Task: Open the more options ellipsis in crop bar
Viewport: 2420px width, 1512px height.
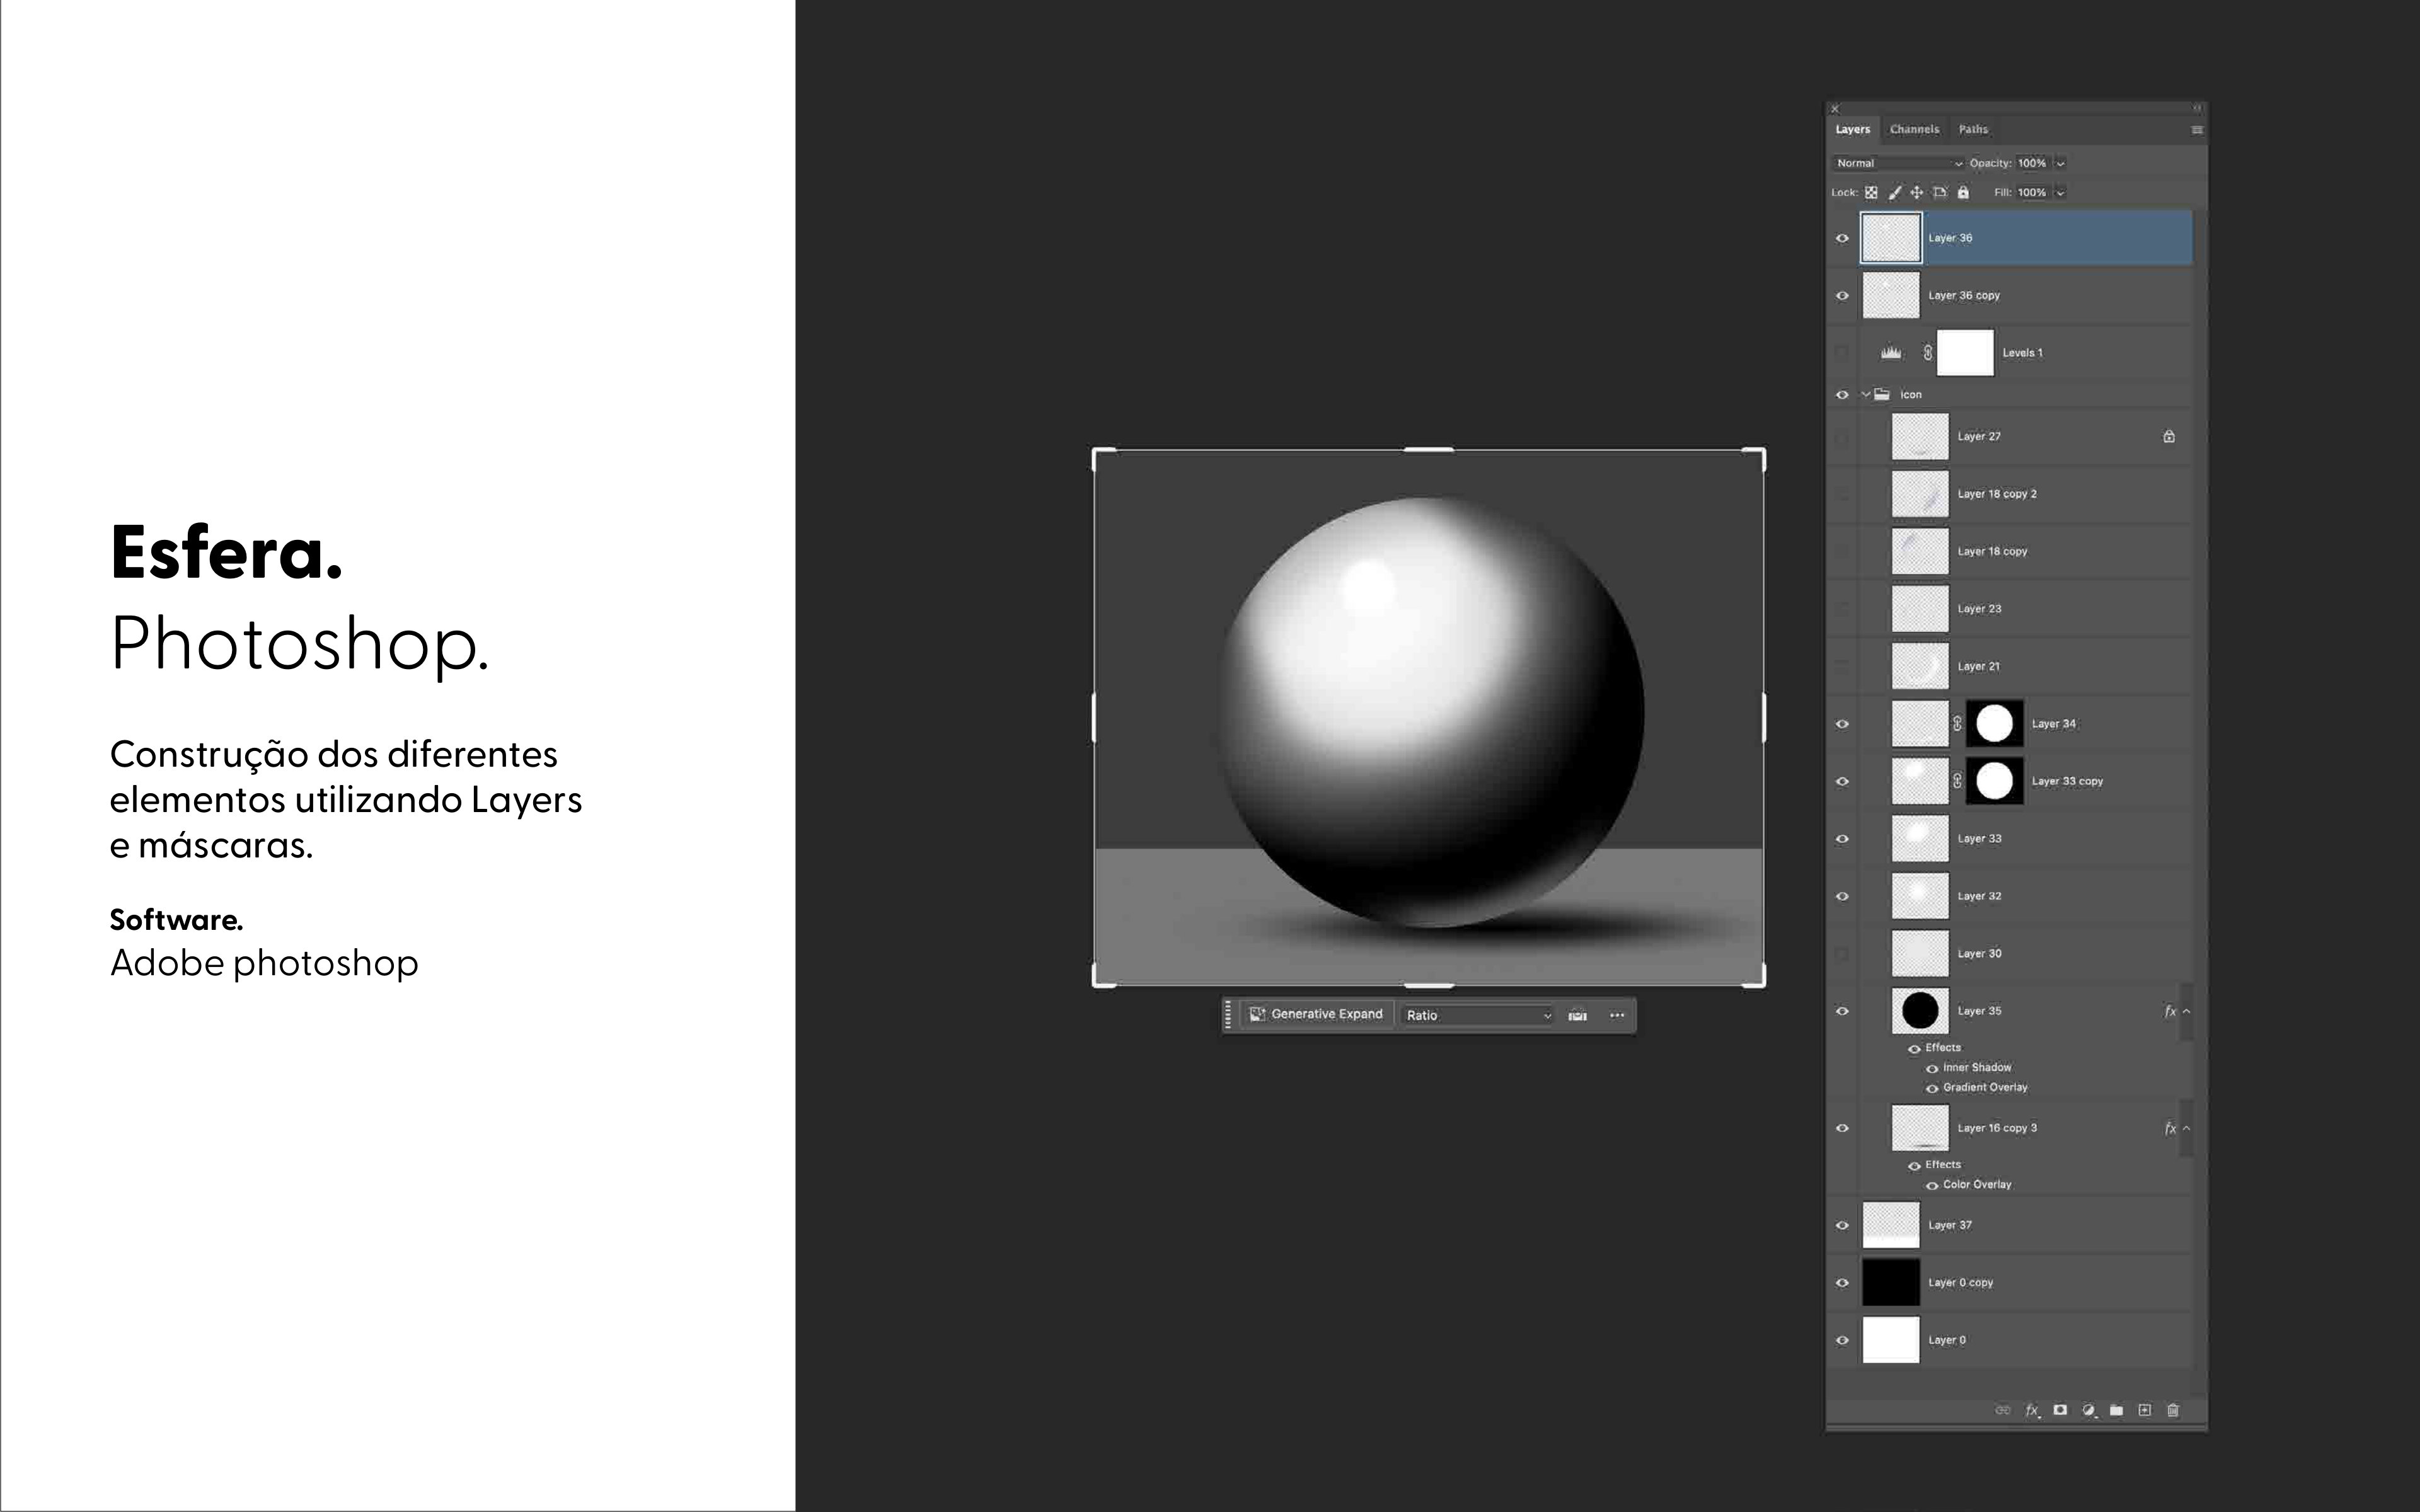Action: (1617, 1015)
